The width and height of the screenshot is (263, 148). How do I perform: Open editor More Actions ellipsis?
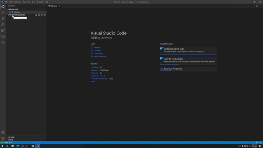(260, 6)
